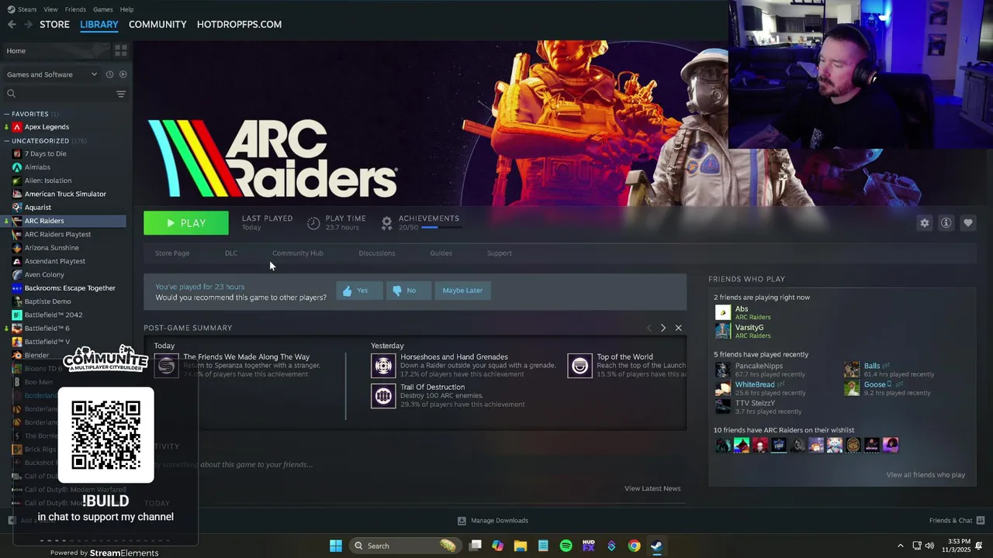Select Battlefield 2042
This screenshot has height=558, width=993.
(53, 315)
